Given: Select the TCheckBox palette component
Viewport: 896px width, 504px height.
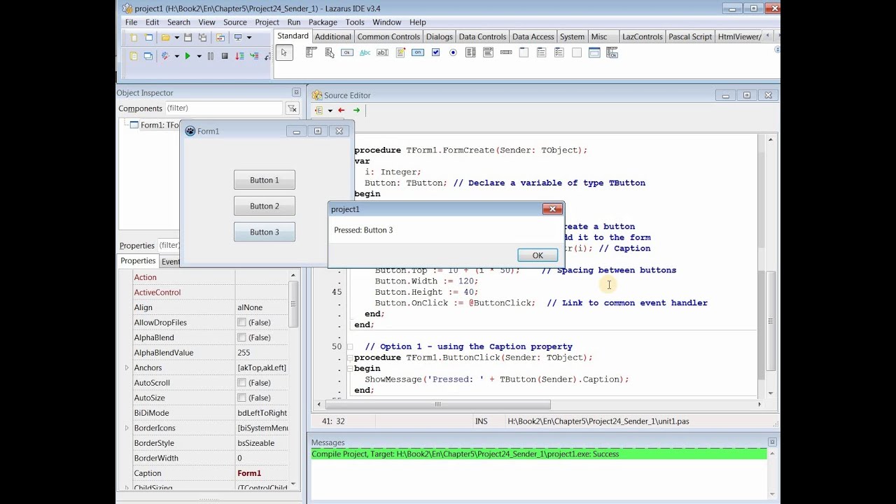Looking at the screenshot, I should point(435,52).
